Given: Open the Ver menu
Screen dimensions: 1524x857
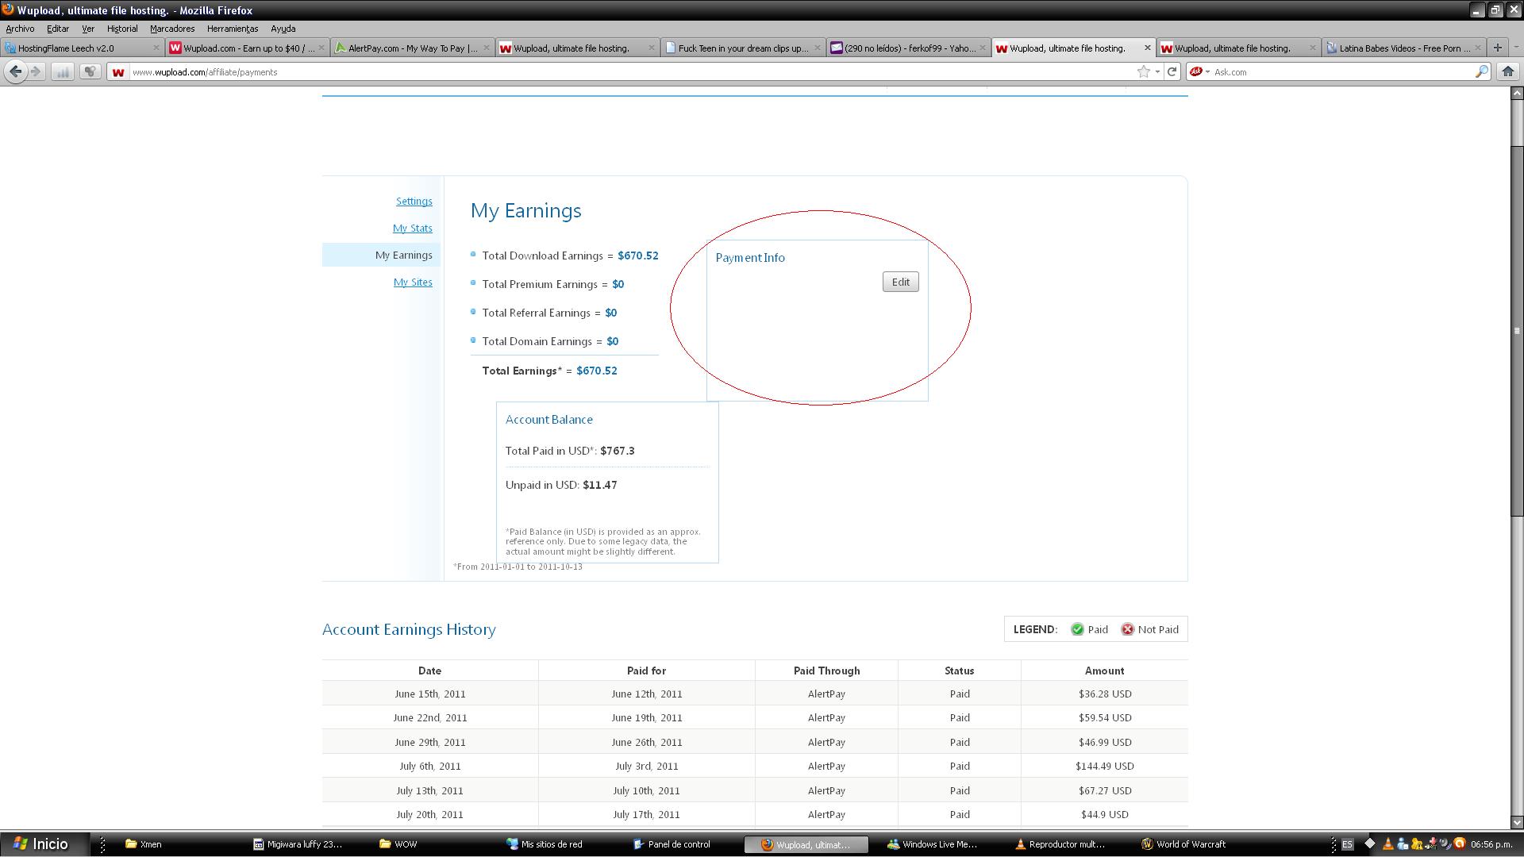Looking at the screenshot, I should pyautogui.click(x=88, y=29).
